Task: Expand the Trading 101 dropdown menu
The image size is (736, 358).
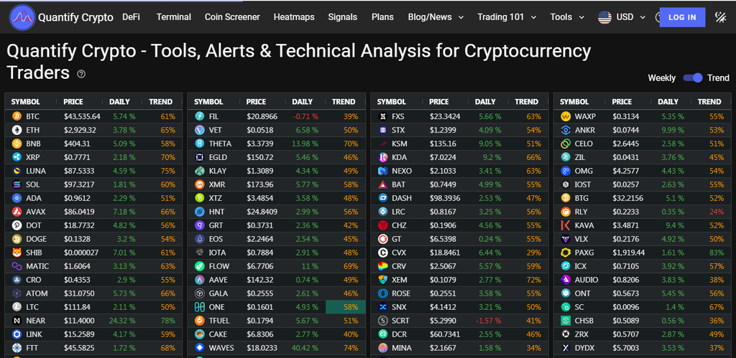Action: [507, 17]
